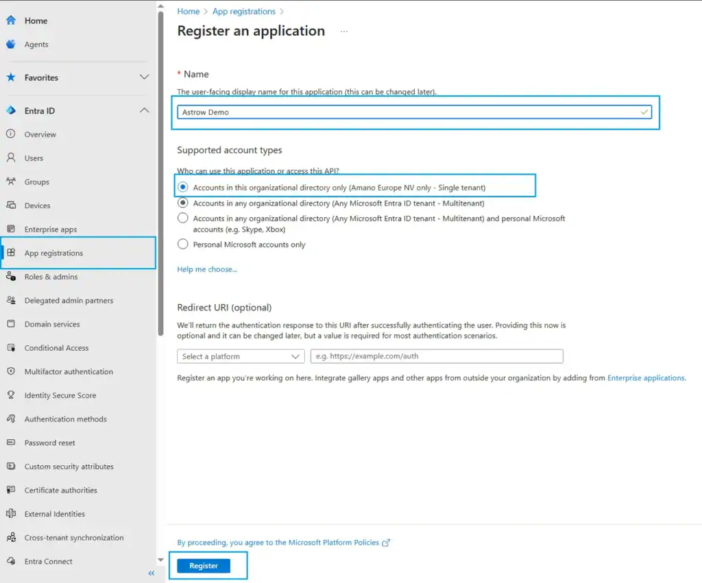
Task: Open the Enterprise applications link
Action: [x=646, y=377]
